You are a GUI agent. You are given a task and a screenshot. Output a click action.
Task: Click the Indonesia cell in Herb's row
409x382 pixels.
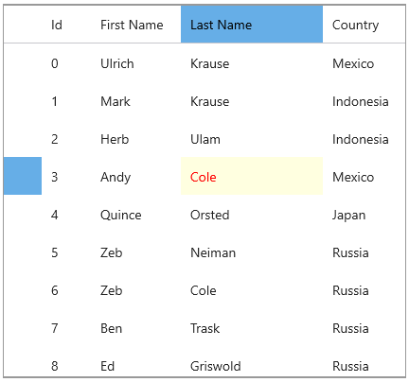[364, 138]
